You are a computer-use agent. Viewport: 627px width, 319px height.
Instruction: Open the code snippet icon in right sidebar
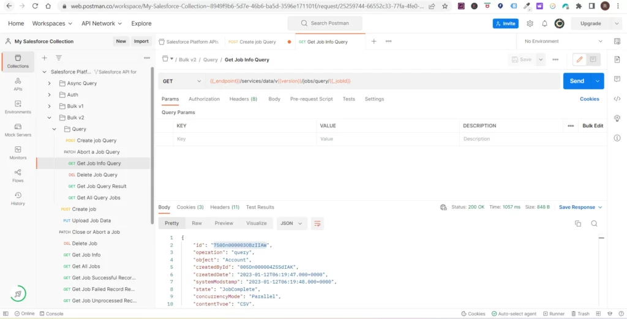click(x=617, y=99)
